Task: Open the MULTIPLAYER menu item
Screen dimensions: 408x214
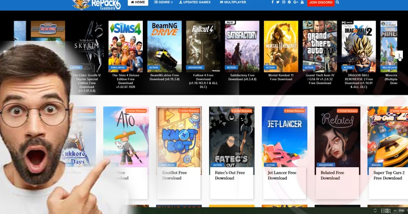Action: pos(233,2)
